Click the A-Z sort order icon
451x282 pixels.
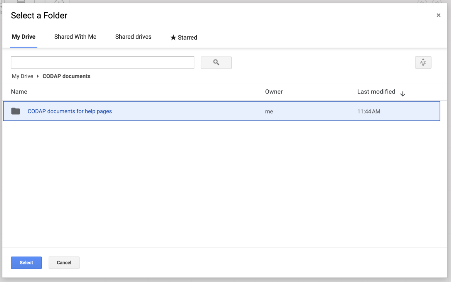(423, 62)
